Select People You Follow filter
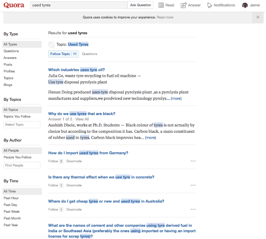Image resolution: width=266 pixels, height=239 pixels. (17, 157)
